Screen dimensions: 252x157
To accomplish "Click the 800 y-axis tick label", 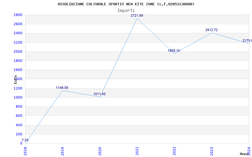I will (19, 106).
